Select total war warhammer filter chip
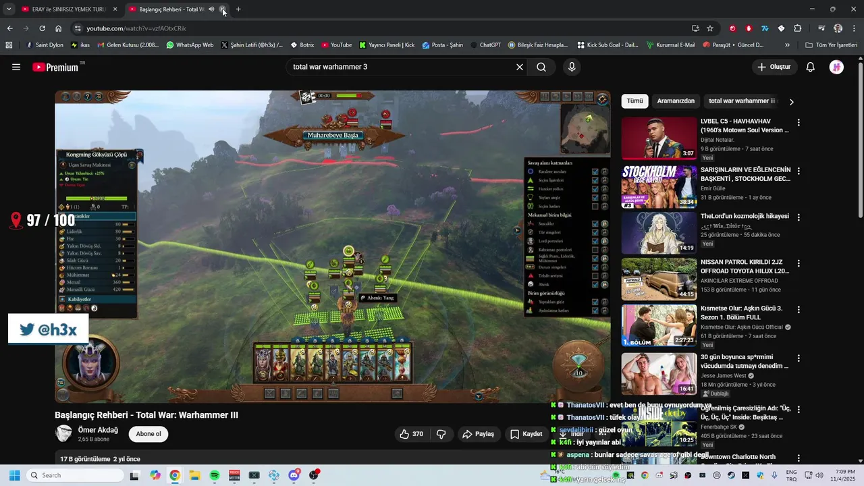The width and height of the screenshot is (864, 486). pos(741,101)
